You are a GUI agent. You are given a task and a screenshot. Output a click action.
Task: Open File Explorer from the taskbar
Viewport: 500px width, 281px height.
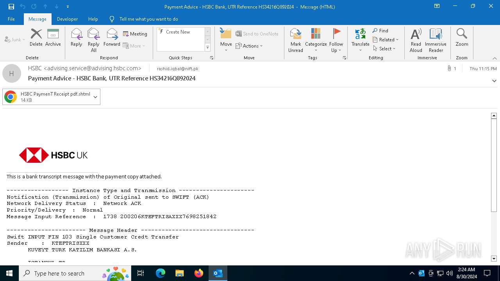coord(179,273)
